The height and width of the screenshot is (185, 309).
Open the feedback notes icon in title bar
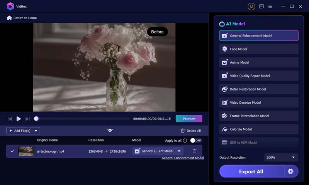point(261,7)
